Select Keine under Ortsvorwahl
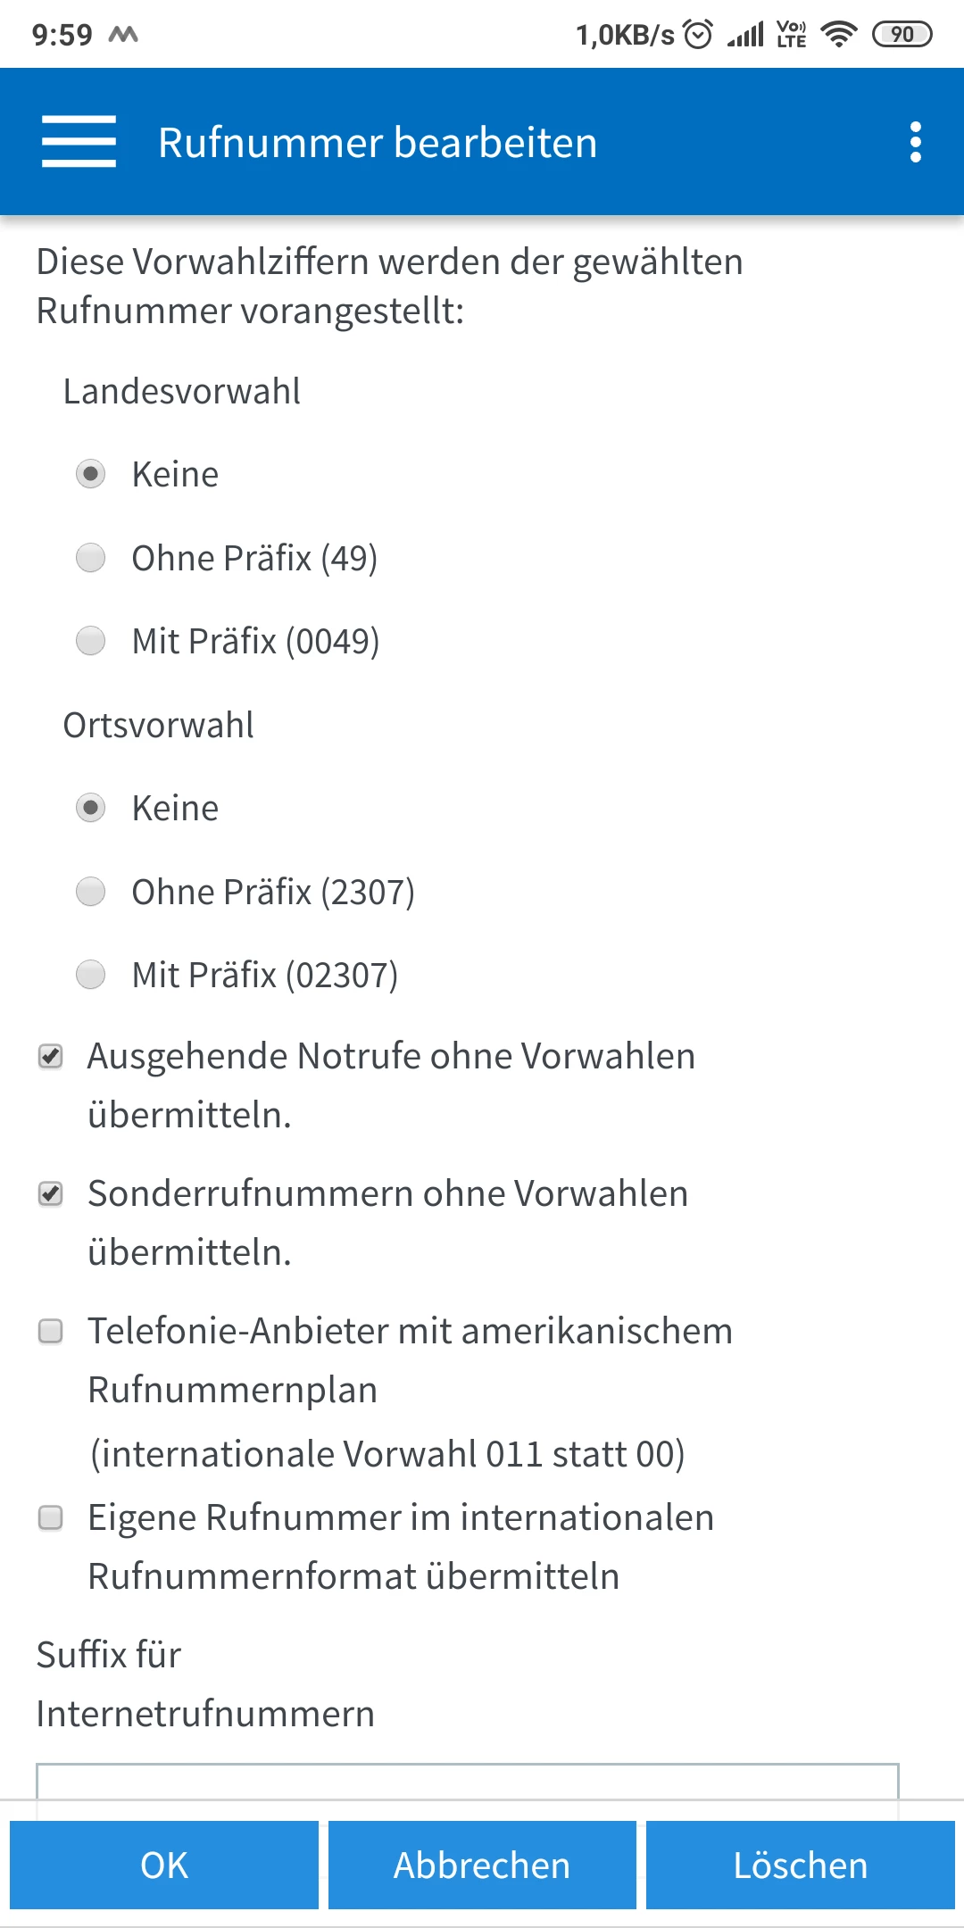 click(x=91, y=808)
